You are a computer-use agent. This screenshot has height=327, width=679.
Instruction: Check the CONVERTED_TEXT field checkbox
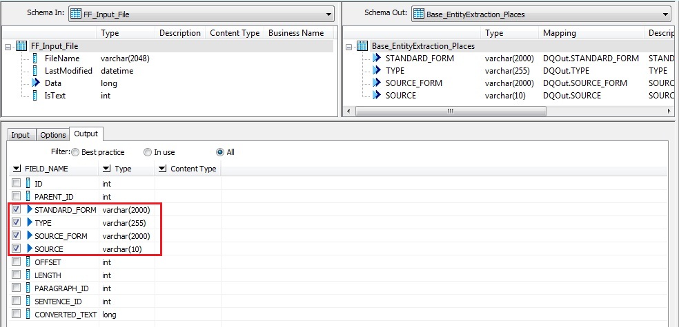pos(17,314)
